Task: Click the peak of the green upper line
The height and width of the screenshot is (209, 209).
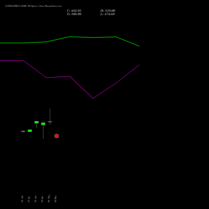Action: click(x=70, y=37)
